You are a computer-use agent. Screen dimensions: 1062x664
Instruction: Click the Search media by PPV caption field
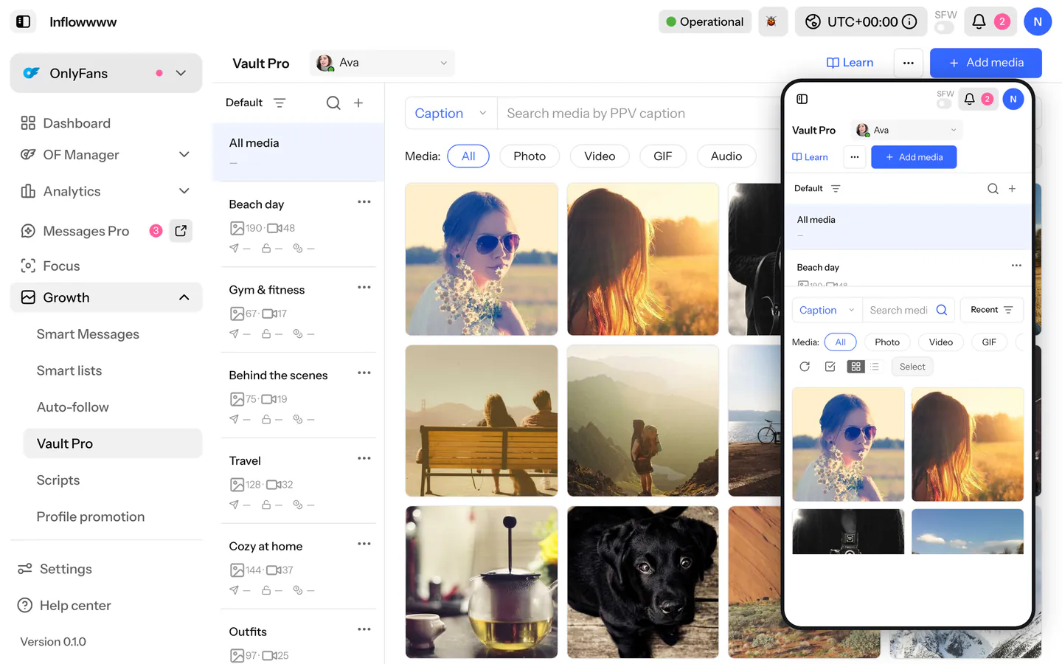click(x=639, y=114)
